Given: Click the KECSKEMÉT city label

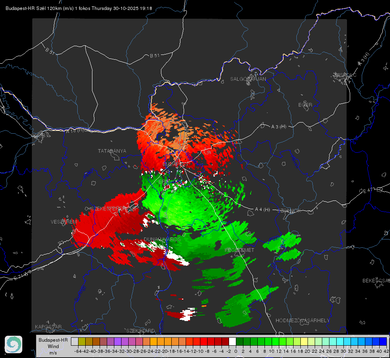Looking at the screenshot, I should pyautogui.click(x=239, y=250).
